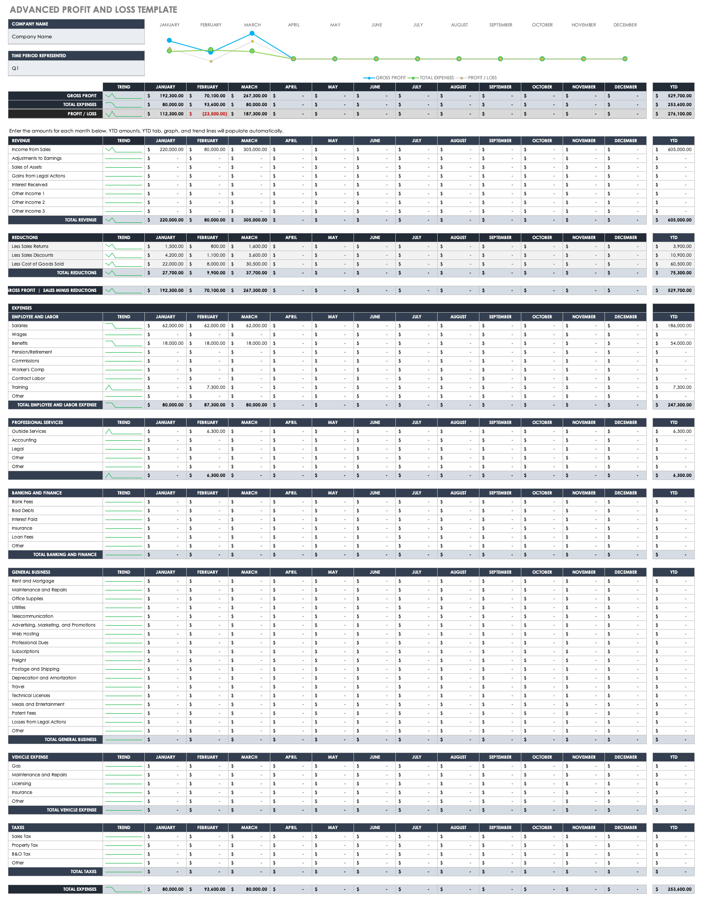Select TOTAL REVENUE row header
Image resolution: width=704 pixels, height=904 pixels.
coord(55,220)
